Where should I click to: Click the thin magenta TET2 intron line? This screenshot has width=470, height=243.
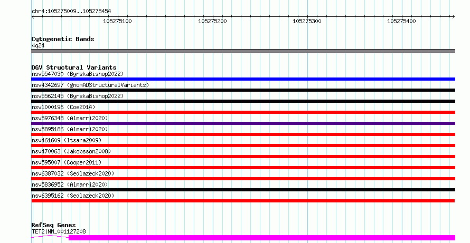[x=50, y=237]
